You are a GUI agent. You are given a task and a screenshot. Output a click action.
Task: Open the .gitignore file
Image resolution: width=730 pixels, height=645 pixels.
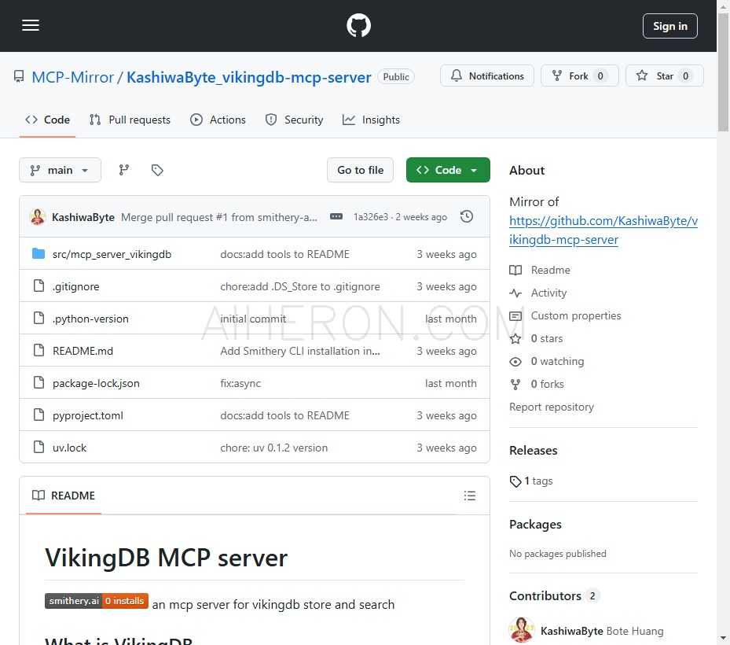point(76,286)
